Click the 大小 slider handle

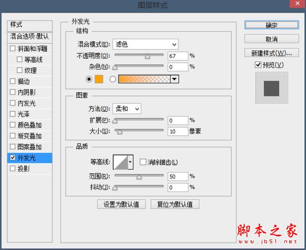point(120,132)
